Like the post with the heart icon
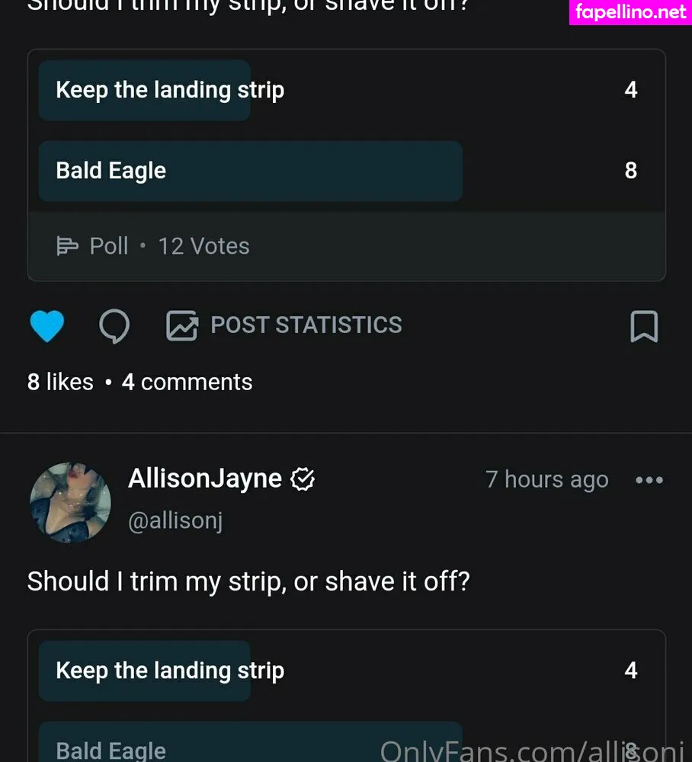Image resolution: width=692 pixels, height=762 pixels. pyautogui.click(x=46, y=326)
